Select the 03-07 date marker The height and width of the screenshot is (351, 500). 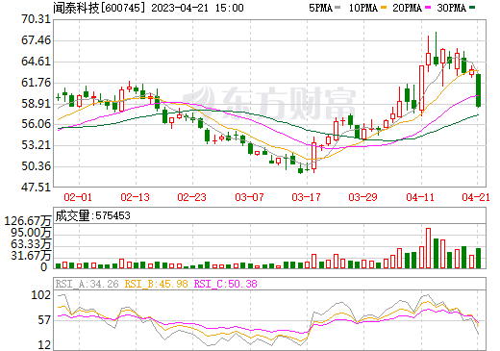tap(249, 197)
